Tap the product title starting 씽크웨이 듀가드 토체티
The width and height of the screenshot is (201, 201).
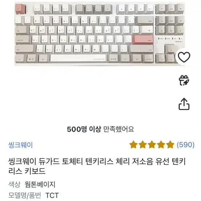(97, 166)
